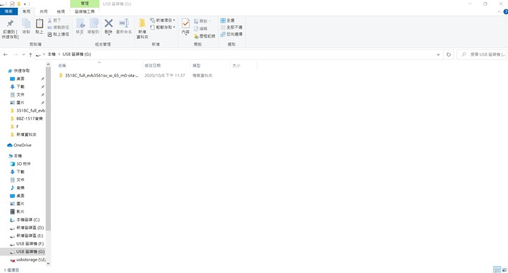Open 88Z-1517 folder in sidebar
The width and height of the screenshot is (508, 273).
pyautogui.click(x=29, y=119)
